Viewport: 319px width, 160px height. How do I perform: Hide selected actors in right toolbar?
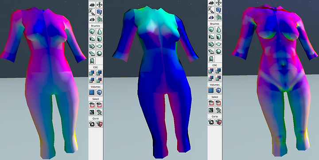218,102
